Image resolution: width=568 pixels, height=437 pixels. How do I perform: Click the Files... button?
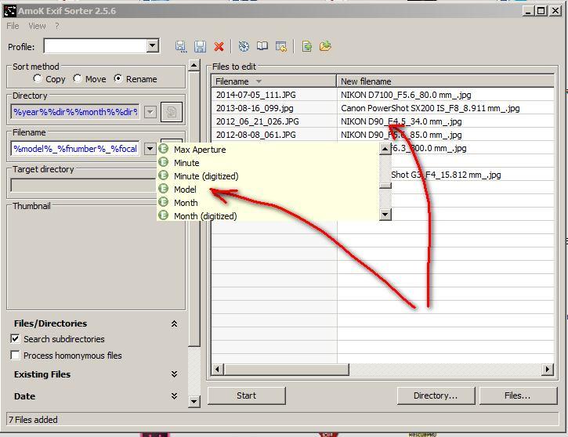coord(518,395)
